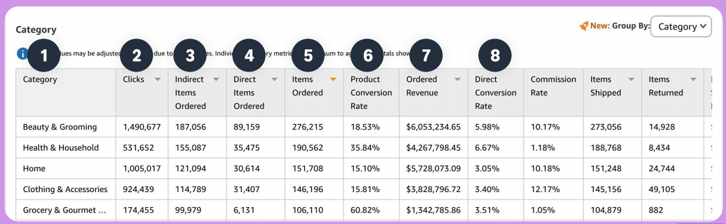726x224 pixels.
Task: Click the 60.82% conversion rate cell
Action: coord(365,210)
